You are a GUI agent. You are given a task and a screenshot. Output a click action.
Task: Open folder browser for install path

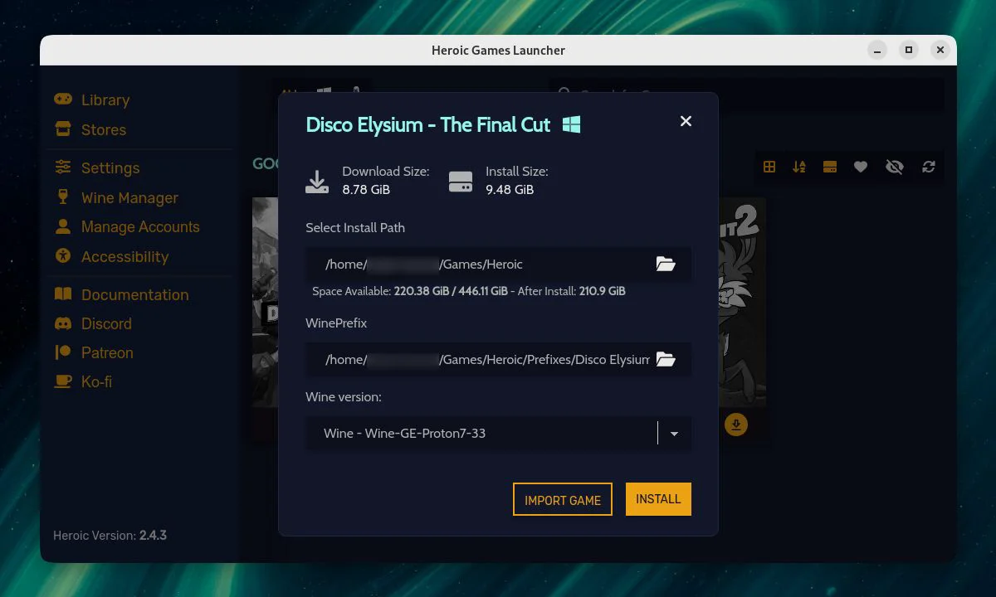[666, 265]
